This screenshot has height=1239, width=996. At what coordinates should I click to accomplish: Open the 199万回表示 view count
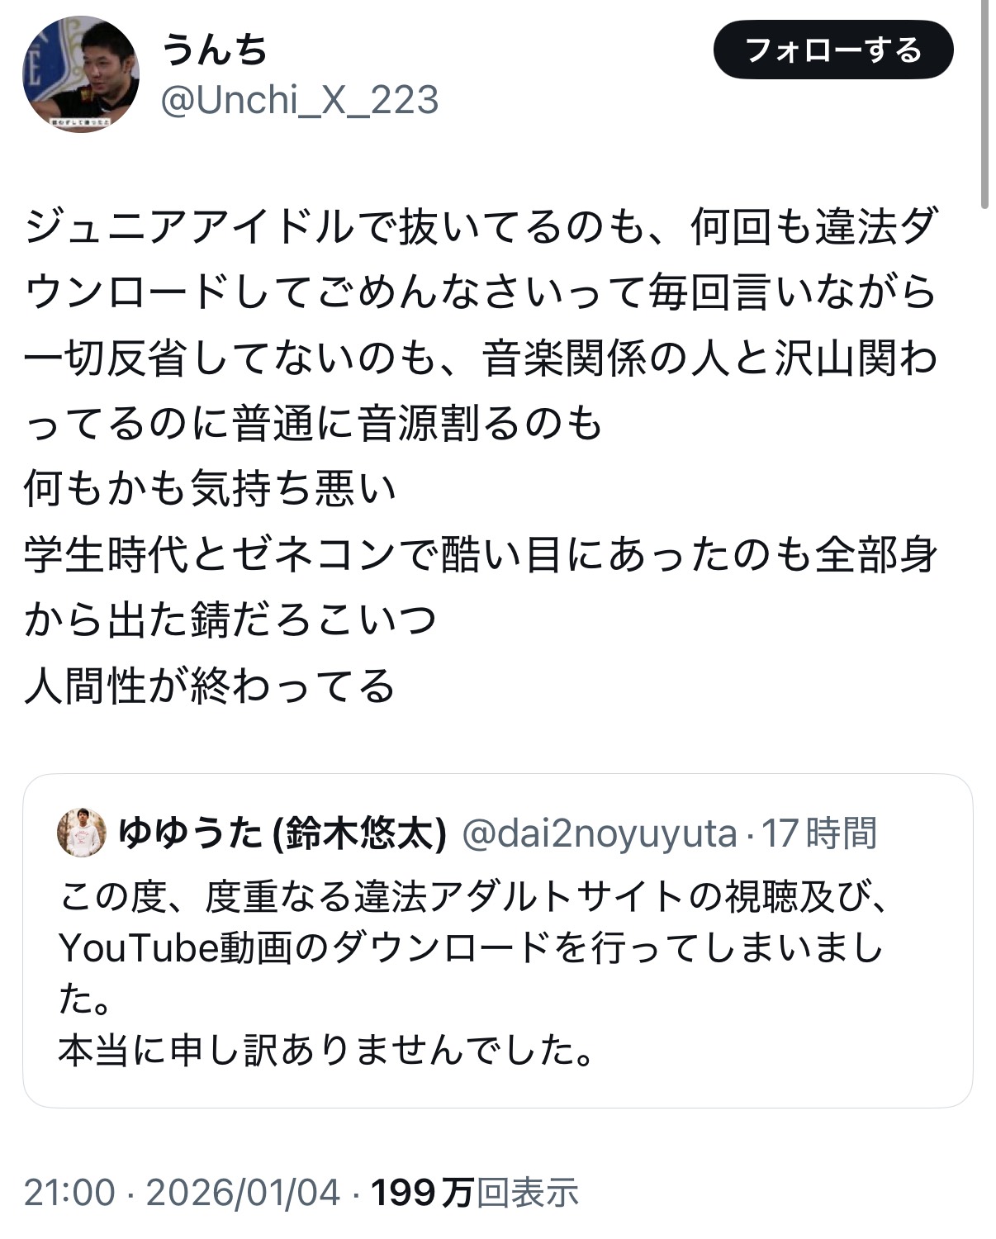click(x=475, y=1192)
